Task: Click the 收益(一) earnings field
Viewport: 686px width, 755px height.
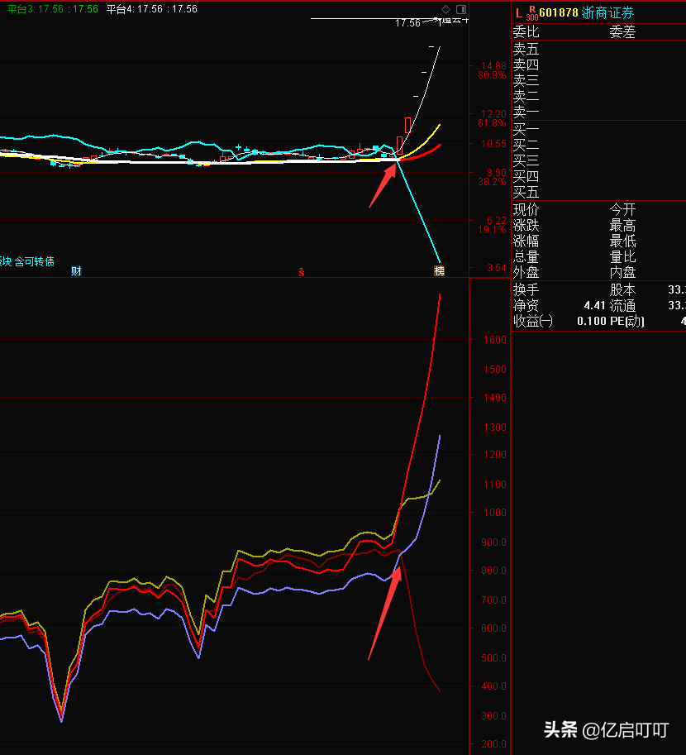Action: [x=533, y=321]
